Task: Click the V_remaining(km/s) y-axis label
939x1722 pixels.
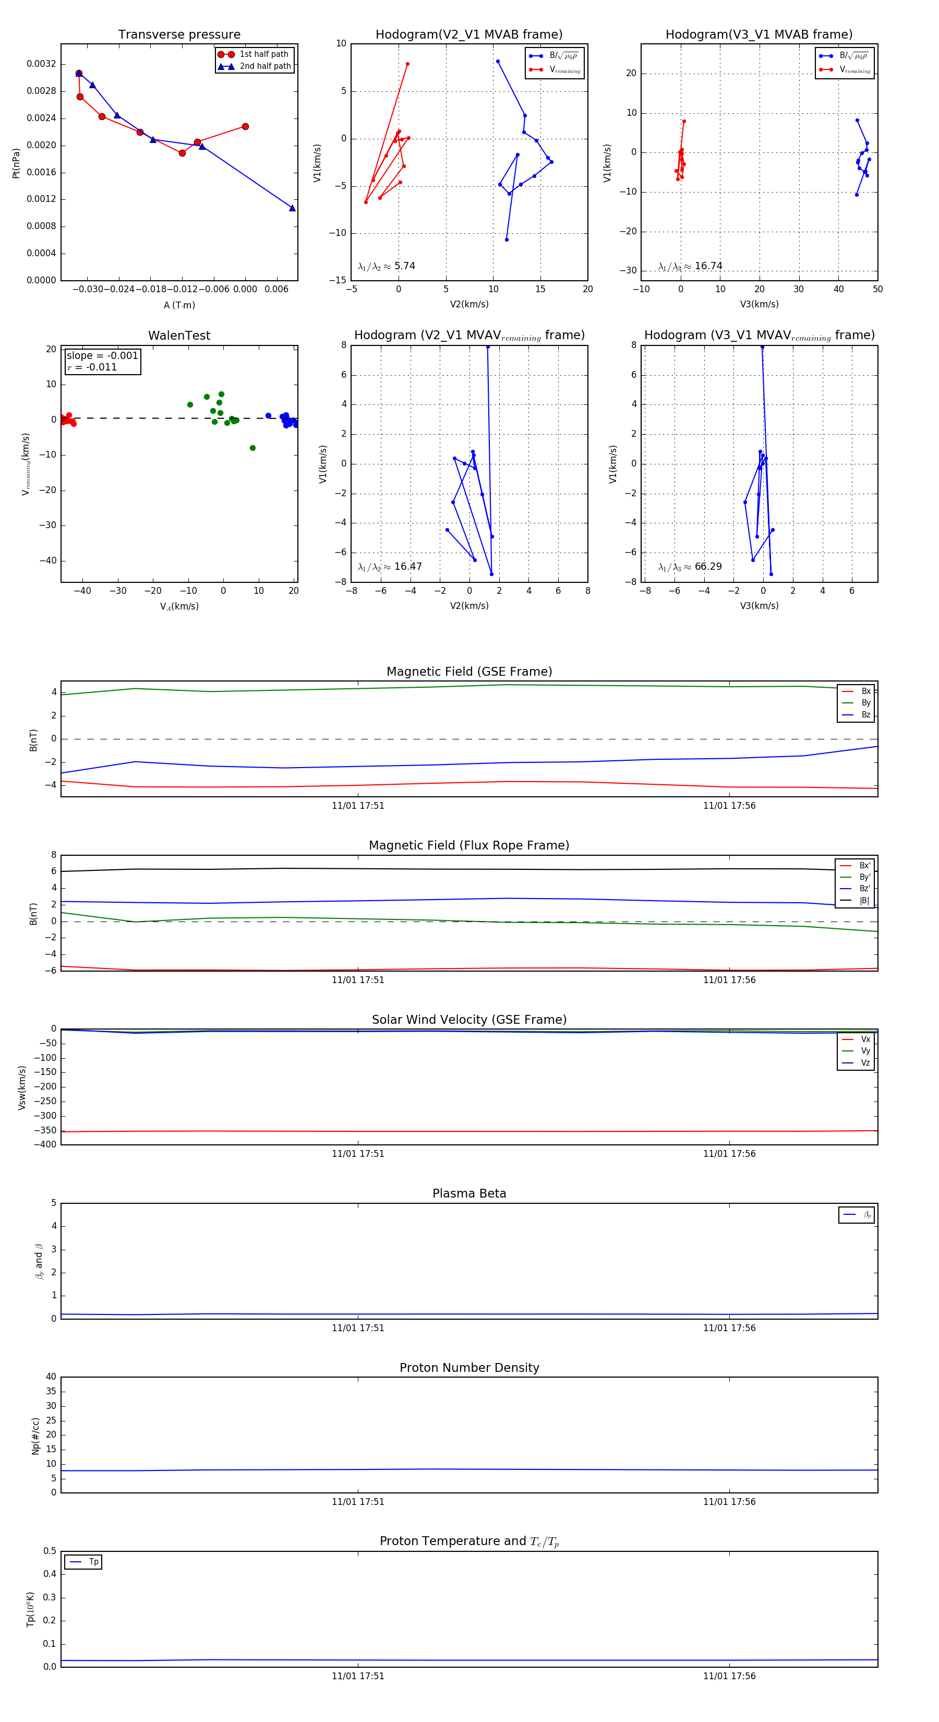Action: pos(26,464)
